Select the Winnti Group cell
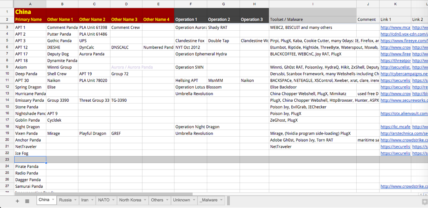Screen dimensions: 428x208 [x=62, y=67]
